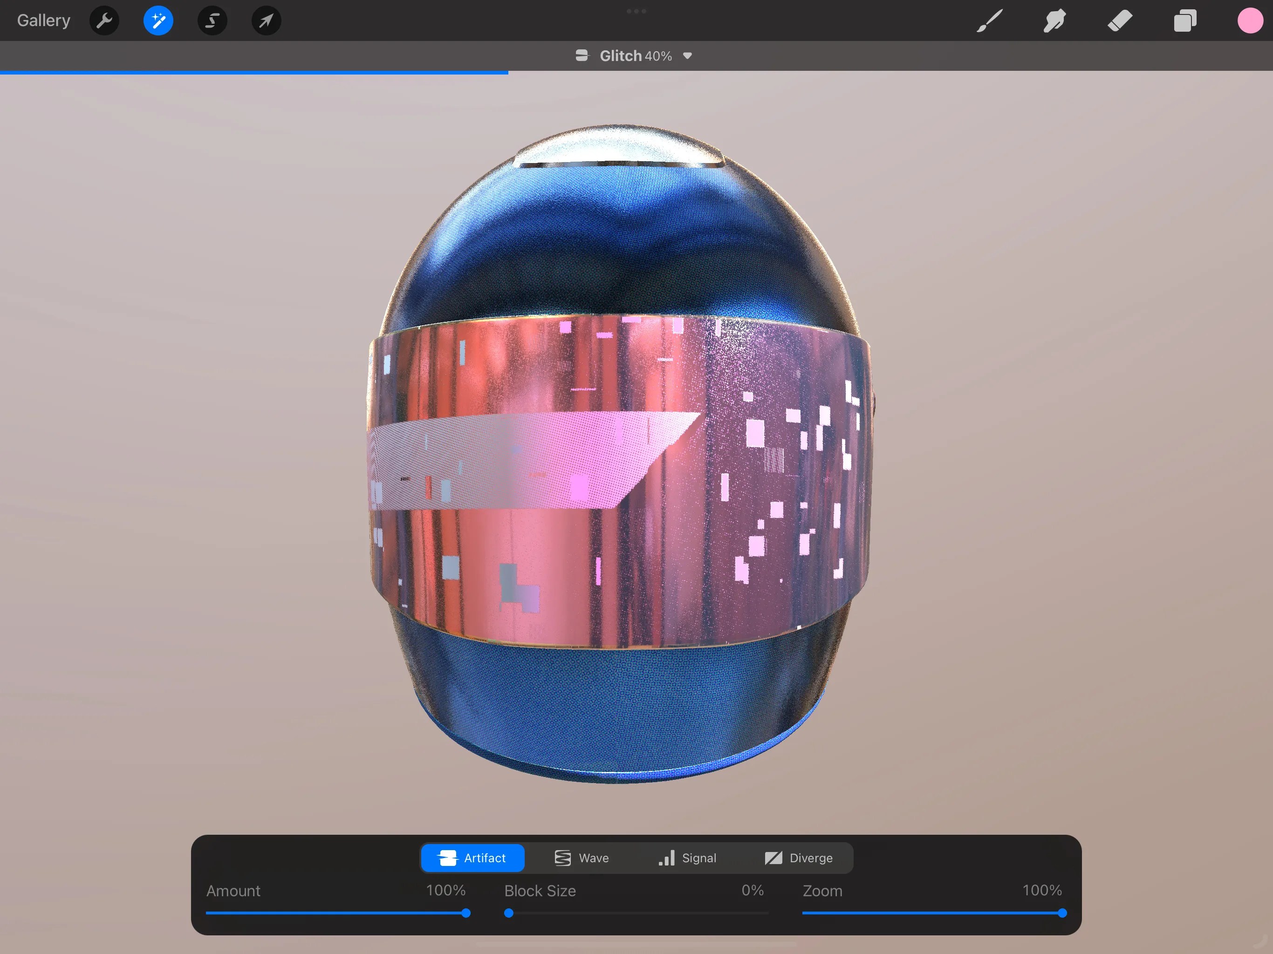Viewport: 1273px width, 954px height.
Task: Return to the Gallery
Action: coord(43,20)
